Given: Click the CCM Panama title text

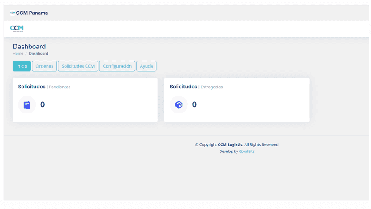Looking at the screenshot, I should click(32, 13).
